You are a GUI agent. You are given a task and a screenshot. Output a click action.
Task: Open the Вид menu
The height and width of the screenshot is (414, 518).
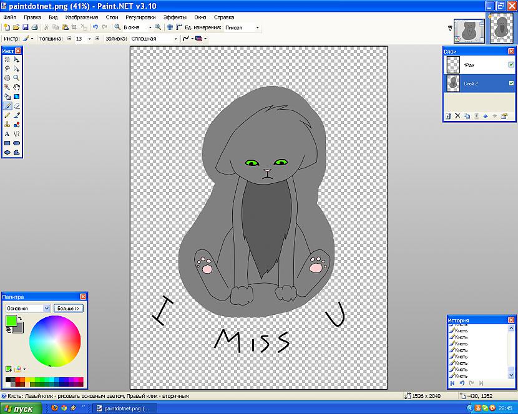point(53,17)
